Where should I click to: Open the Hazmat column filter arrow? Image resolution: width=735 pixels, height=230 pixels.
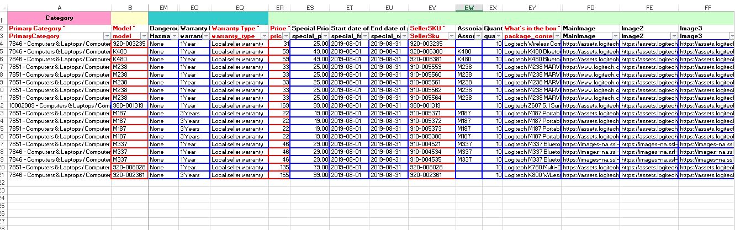pyautogui.click(x=173, y=36)
